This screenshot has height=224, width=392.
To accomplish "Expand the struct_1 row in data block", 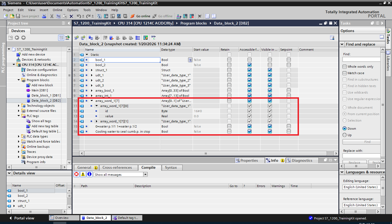I will pos(92,70).
